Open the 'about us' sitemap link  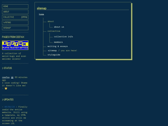(59, 27)
